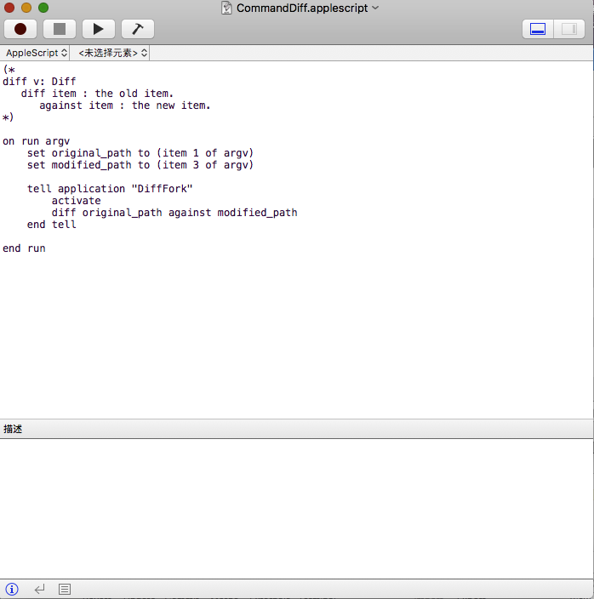Click comment 'against item : the new item.'
594x599 pixels.
(125, 106)
